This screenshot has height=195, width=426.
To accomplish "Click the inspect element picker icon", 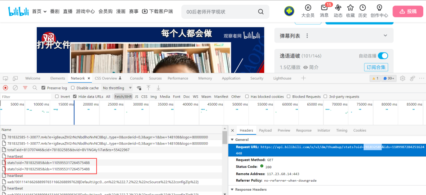I will [6, 78].
